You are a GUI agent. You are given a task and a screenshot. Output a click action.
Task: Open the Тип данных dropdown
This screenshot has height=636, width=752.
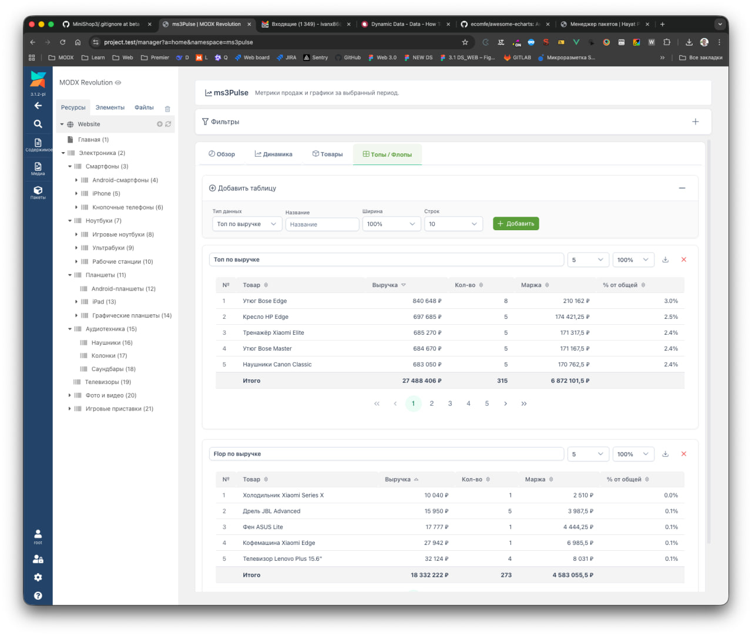click(246, 224)
